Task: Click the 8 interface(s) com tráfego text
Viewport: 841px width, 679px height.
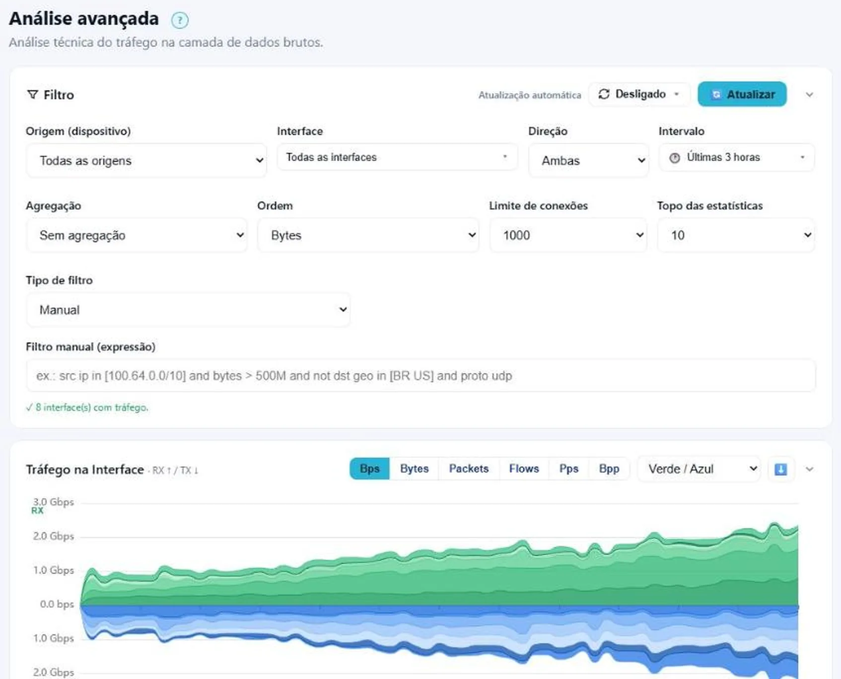Action: pos(87,407)
